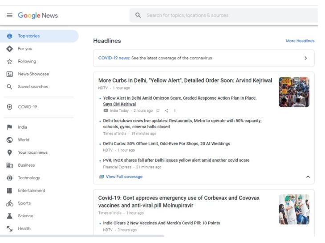Open the World news section
Screen dimensions: 325x243
(24, 140)
